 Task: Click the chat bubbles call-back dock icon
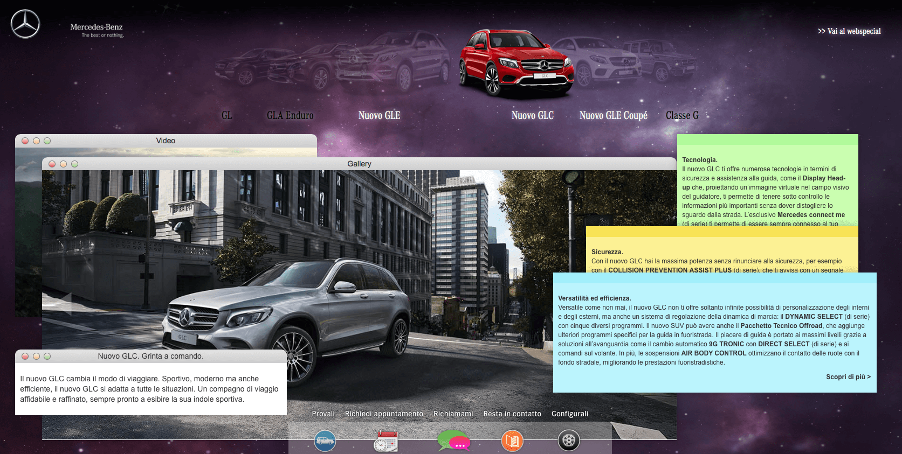point(453,441)
